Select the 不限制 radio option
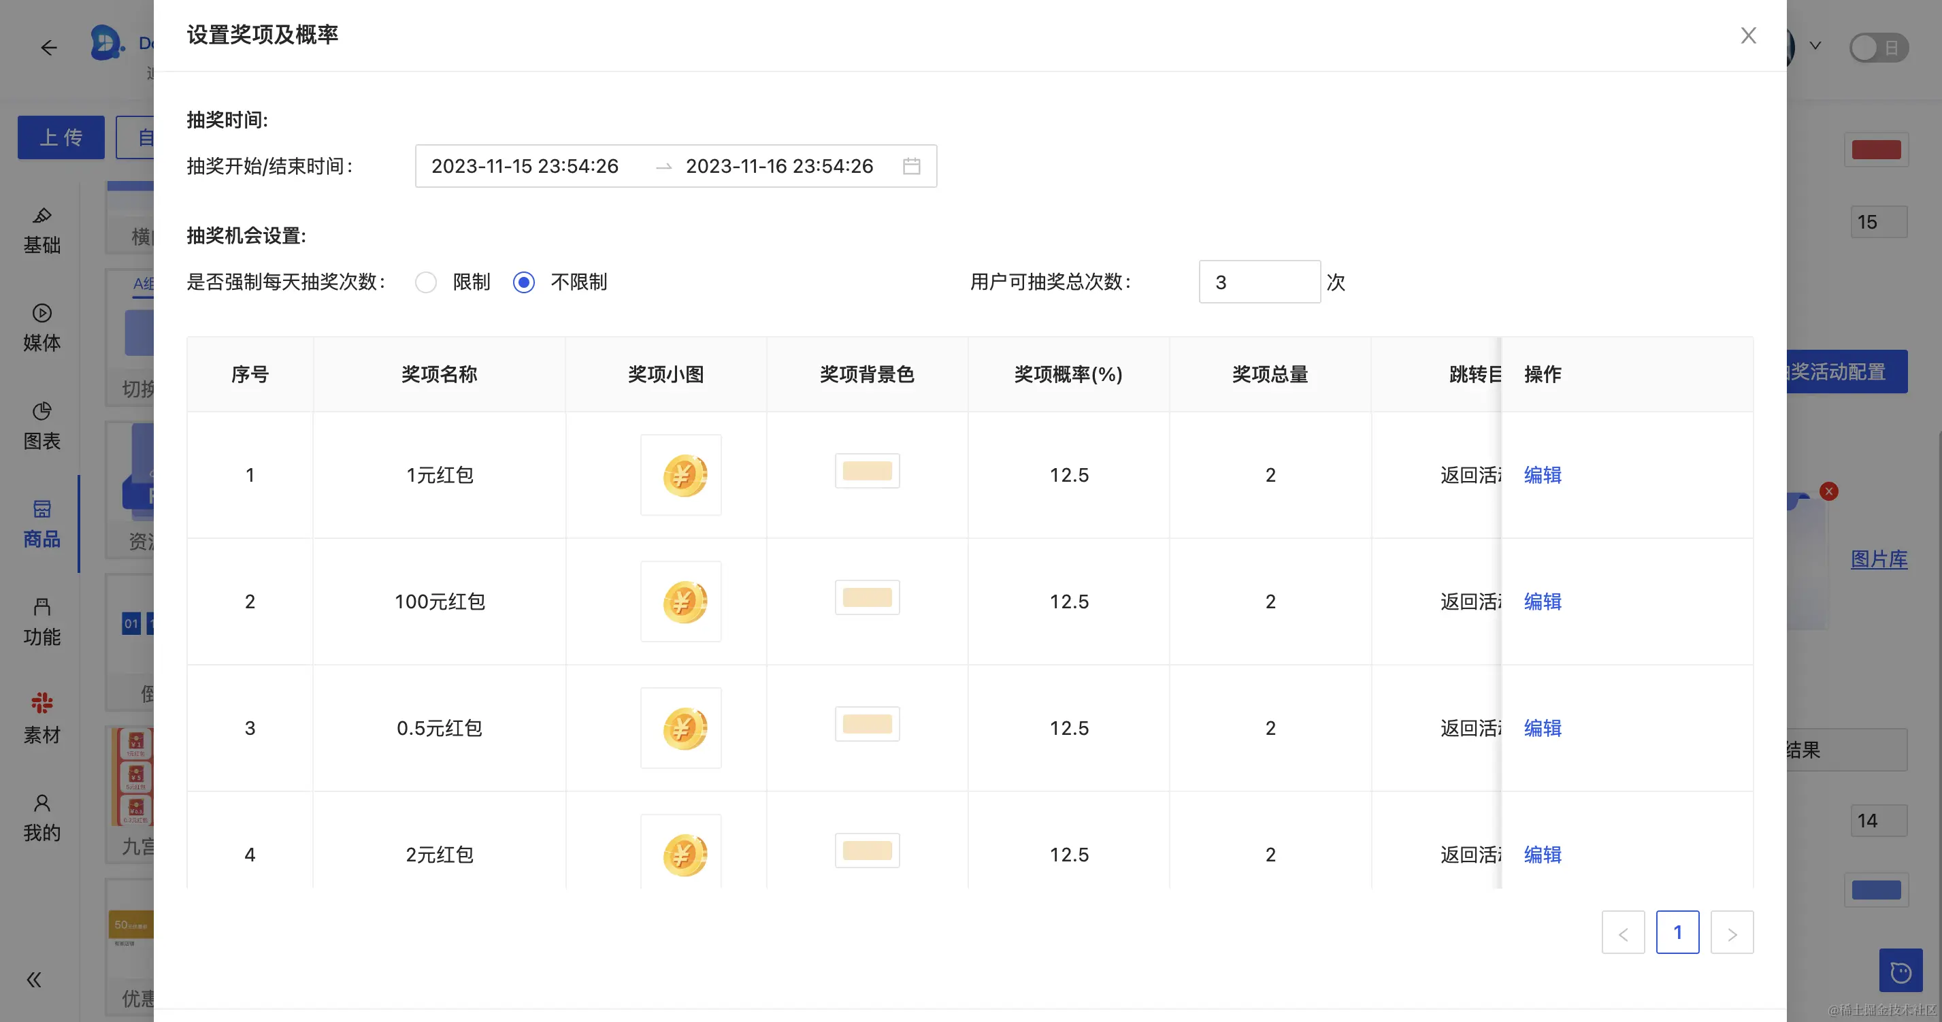Screen dimensions: 1942x1022 [524, 282]
